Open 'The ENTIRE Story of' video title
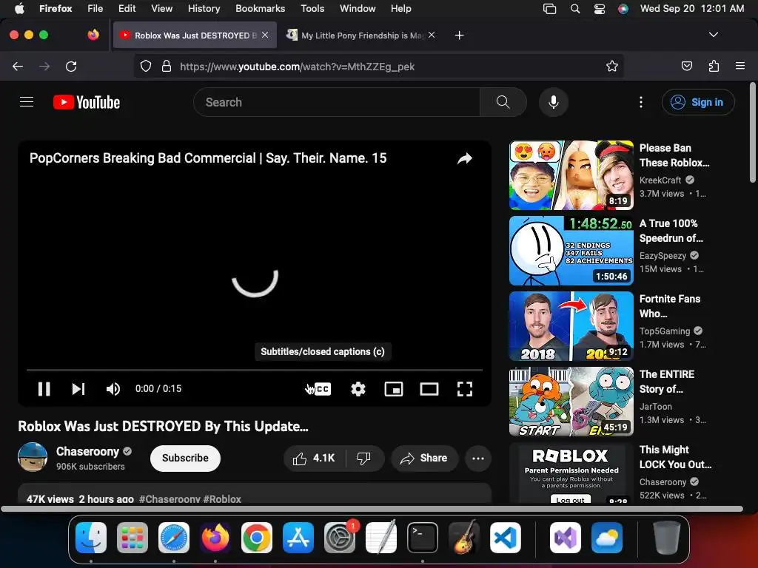The height and width of the screenshot is (568, 758). coord(667,382)
